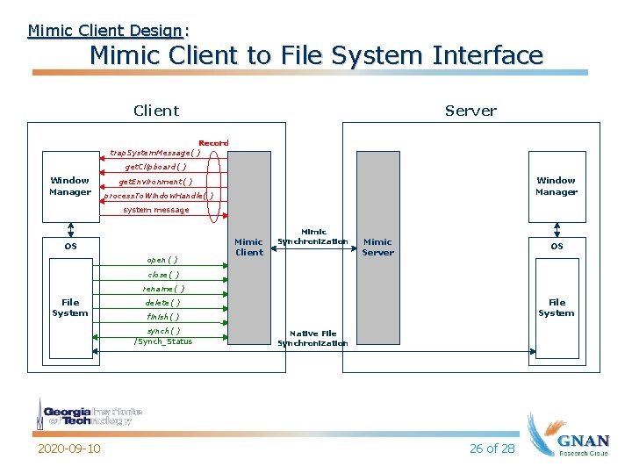Click the server-side File System box
The image size is (632, 474).
[557, 308]
